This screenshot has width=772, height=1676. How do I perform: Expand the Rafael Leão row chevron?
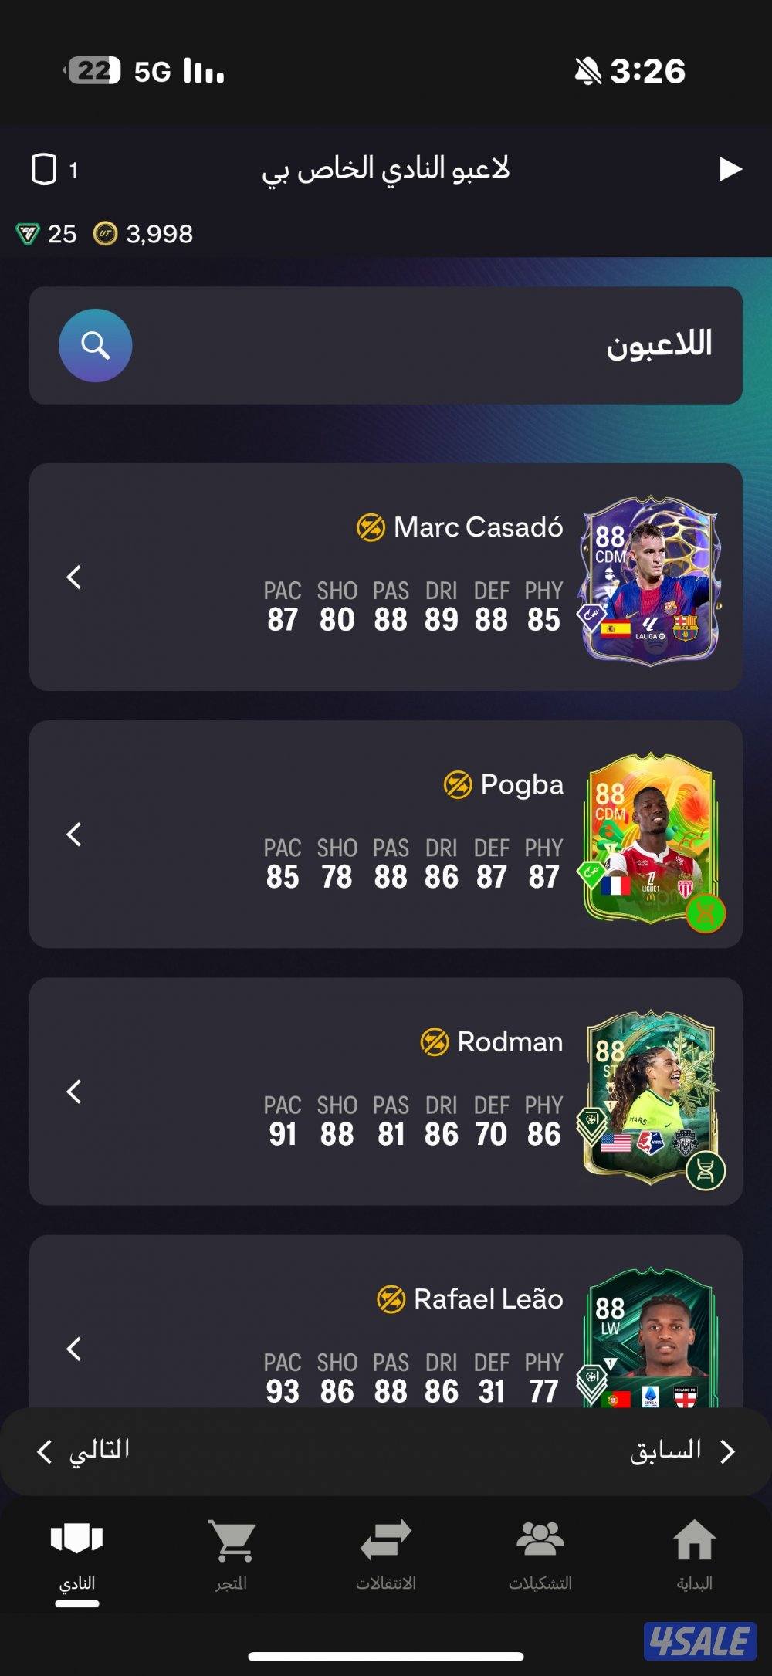(74, 1349)
